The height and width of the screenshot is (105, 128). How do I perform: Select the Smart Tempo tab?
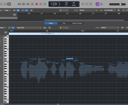(x=77, y=23)
